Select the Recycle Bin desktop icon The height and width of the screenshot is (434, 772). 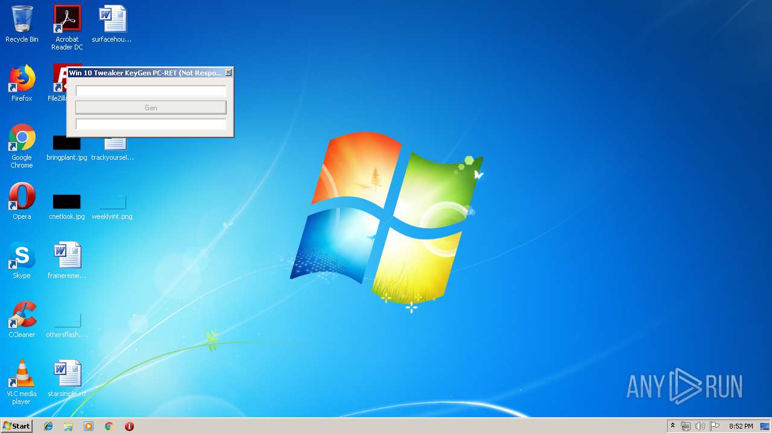(x=22, y=24)
